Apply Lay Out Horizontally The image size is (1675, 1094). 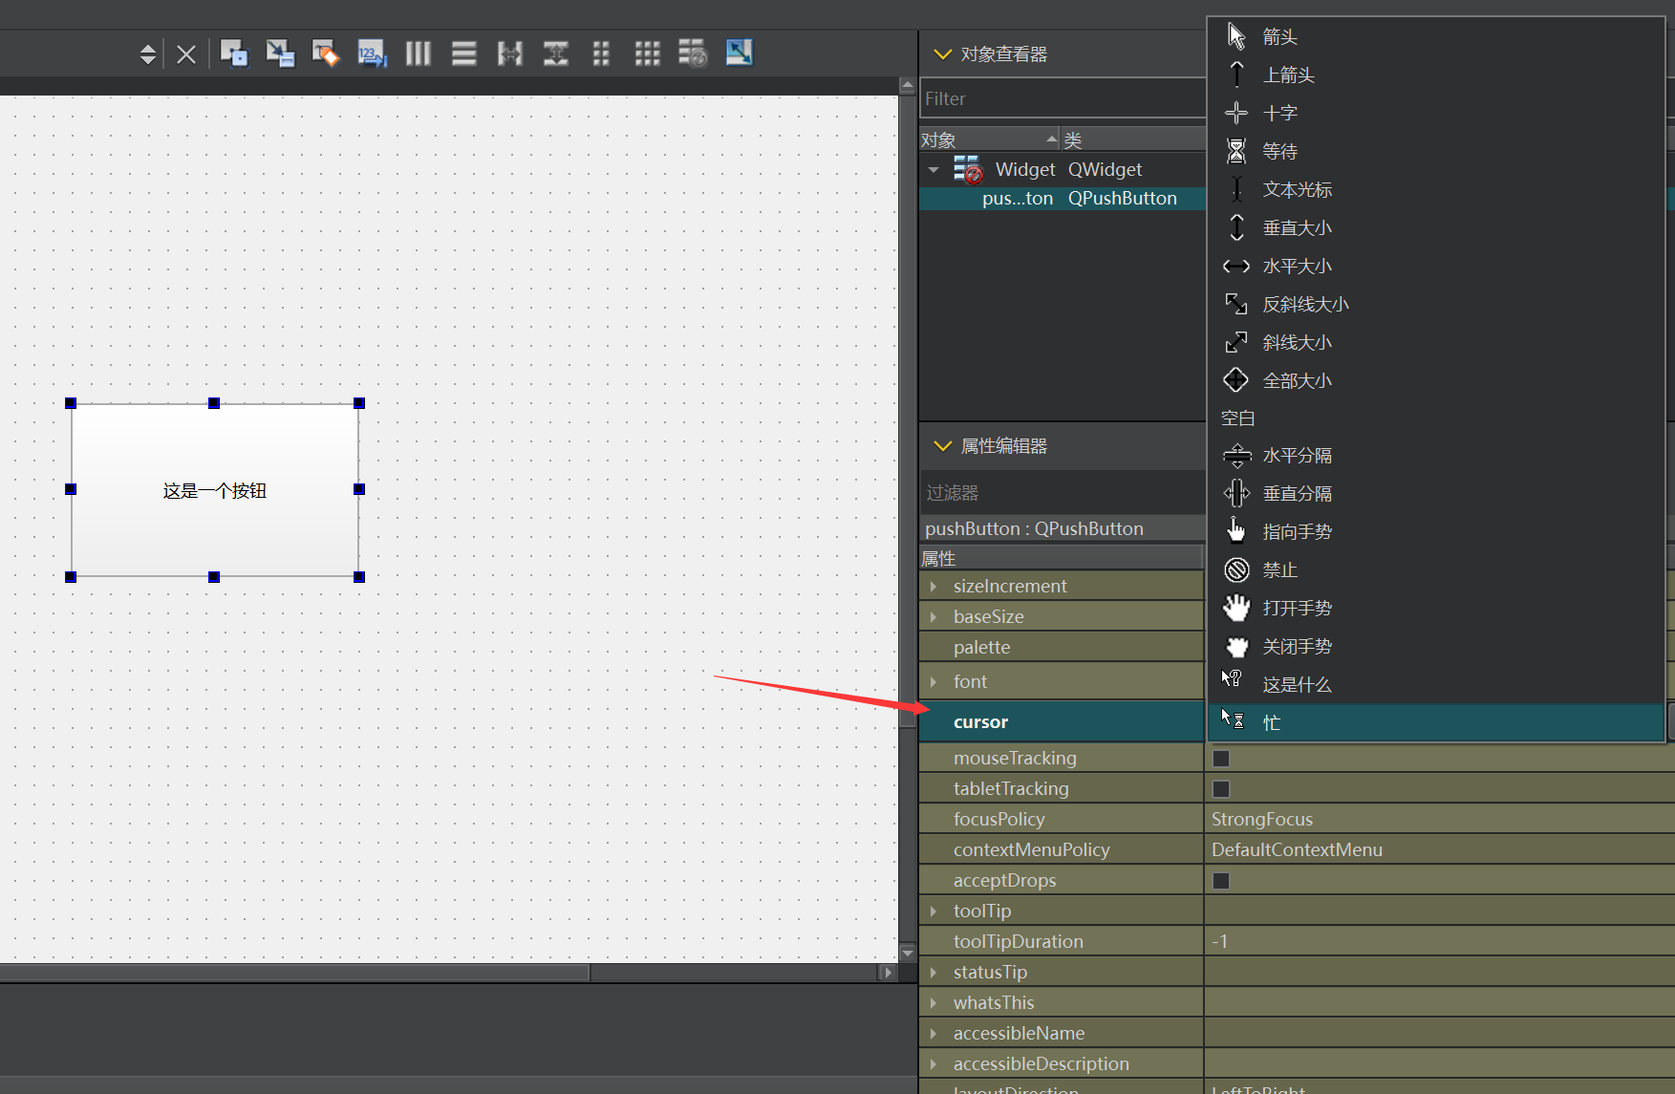coord(418,53)
